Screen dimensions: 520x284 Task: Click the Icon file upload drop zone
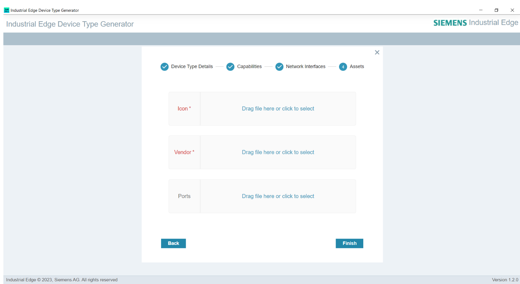pyautogui.click(x=278, y=108)
